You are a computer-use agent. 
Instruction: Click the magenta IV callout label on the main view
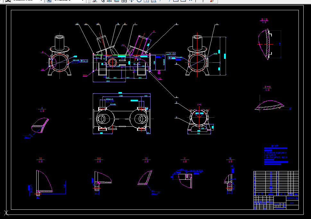pyautogui.click(x=123, y=45)
